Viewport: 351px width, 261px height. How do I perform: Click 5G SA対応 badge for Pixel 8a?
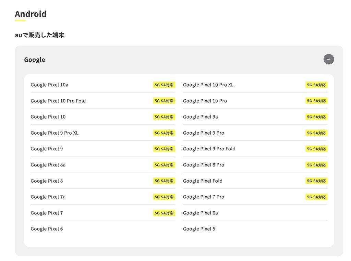(164, 165)
